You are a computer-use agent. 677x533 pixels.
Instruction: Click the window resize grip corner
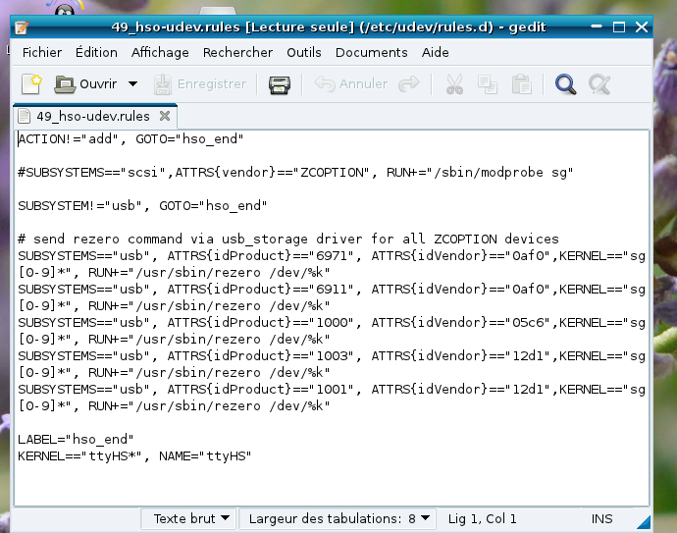pyautogui.click(x=644, y=522)
